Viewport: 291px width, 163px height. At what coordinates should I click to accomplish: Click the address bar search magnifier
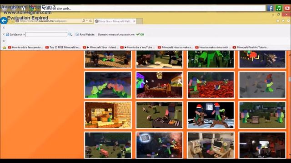tap(84, 21)
